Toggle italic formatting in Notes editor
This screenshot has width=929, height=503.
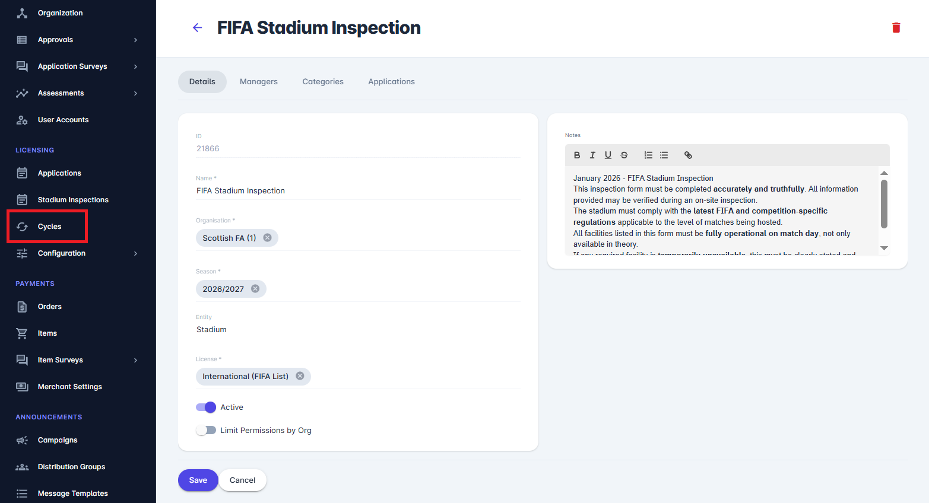pyautogui.click(x=592, y=155)
